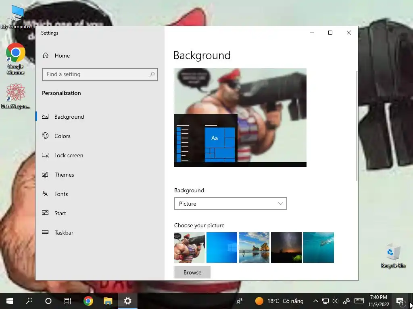Viewport: 413px width, 309px height.
Task: Select the night sky tent wallpaper thumbnail
Action: [286, 247]
